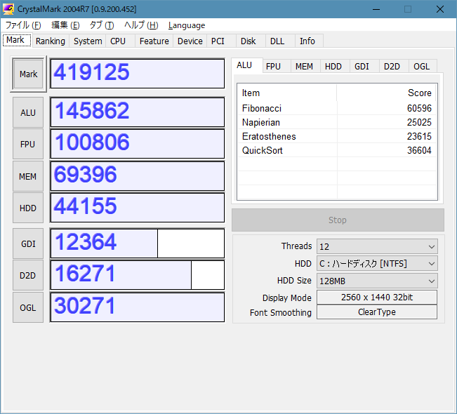Open the ファイル (F) menu
Screen dimensions: 457x414
pos(23,25)
